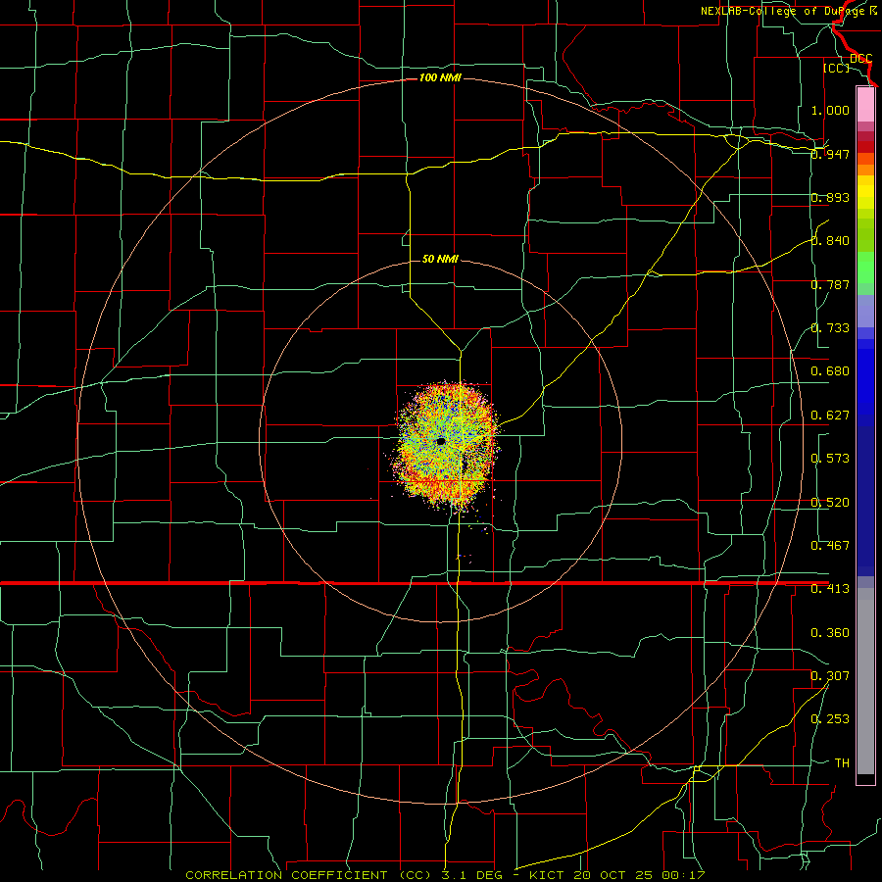Select the 0.253 legend value
The width and height of the screenshot is (882, 882).
(x=830, y=719)
